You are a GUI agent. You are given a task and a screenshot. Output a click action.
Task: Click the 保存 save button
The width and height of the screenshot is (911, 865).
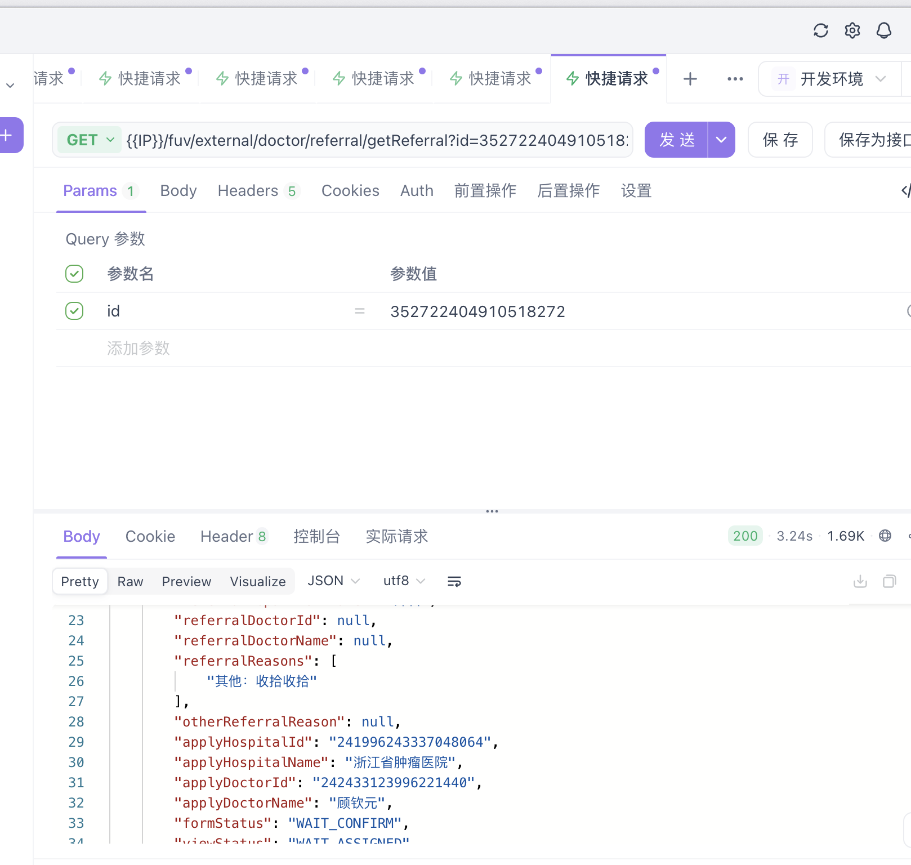click(x=780, y=140)
